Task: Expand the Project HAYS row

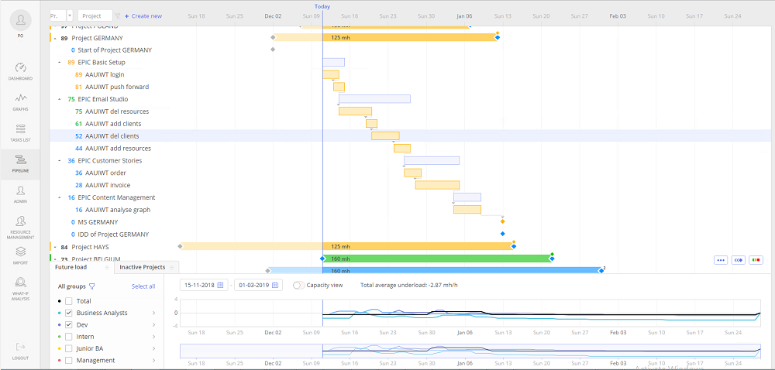Action: tap(54, 247)
